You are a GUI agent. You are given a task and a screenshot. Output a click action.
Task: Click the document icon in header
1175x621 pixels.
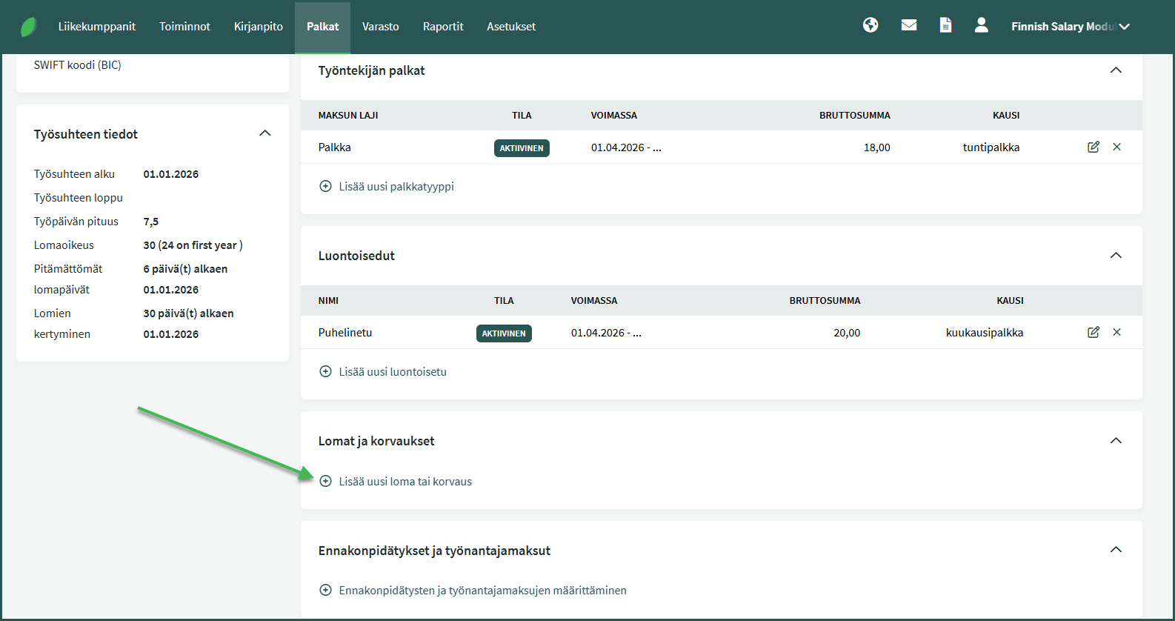click(945, 25)
